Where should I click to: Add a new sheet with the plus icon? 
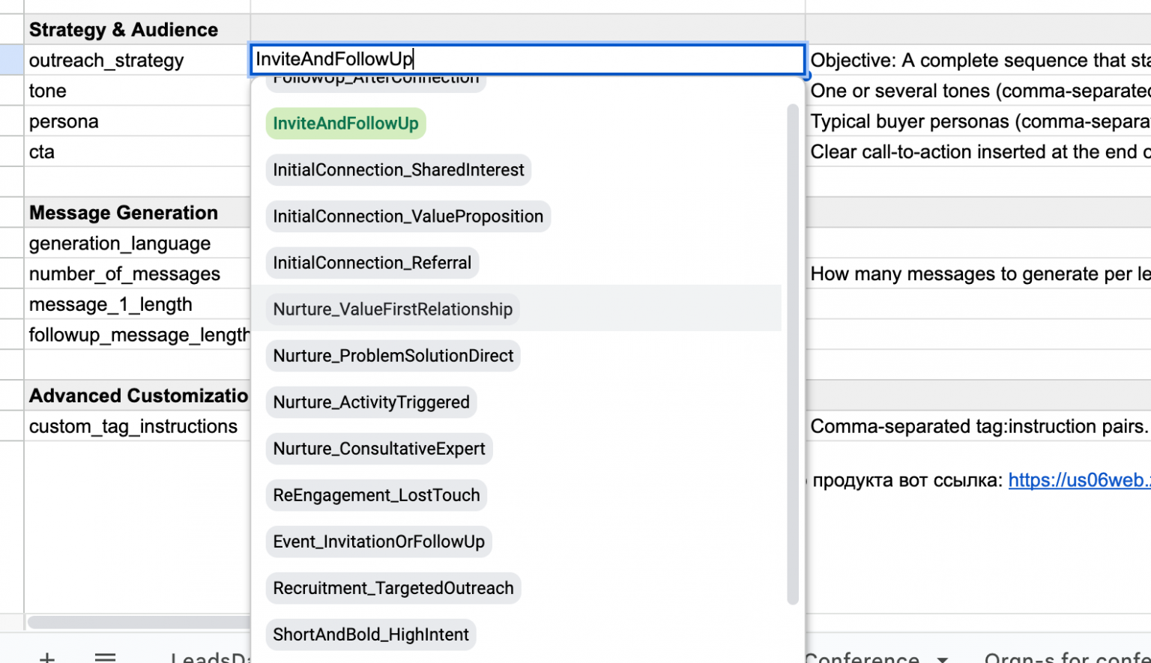tap(46, 657)
